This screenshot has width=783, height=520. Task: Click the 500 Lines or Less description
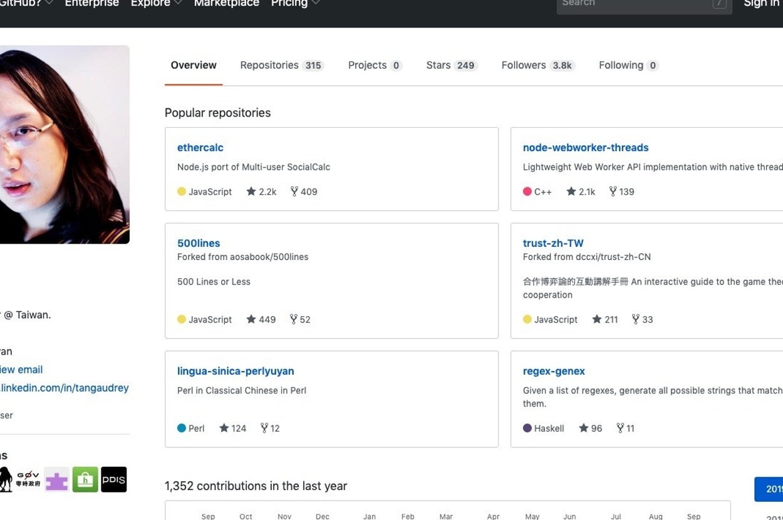point(214,282)
